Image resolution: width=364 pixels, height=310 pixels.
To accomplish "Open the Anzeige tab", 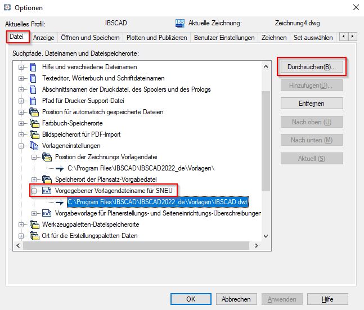I will (x=44, y=37).
